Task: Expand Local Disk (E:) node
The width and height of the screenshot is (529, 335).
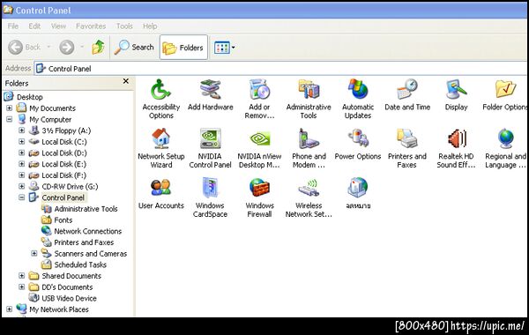Action: pyautogui.click(x=21, y=164)
